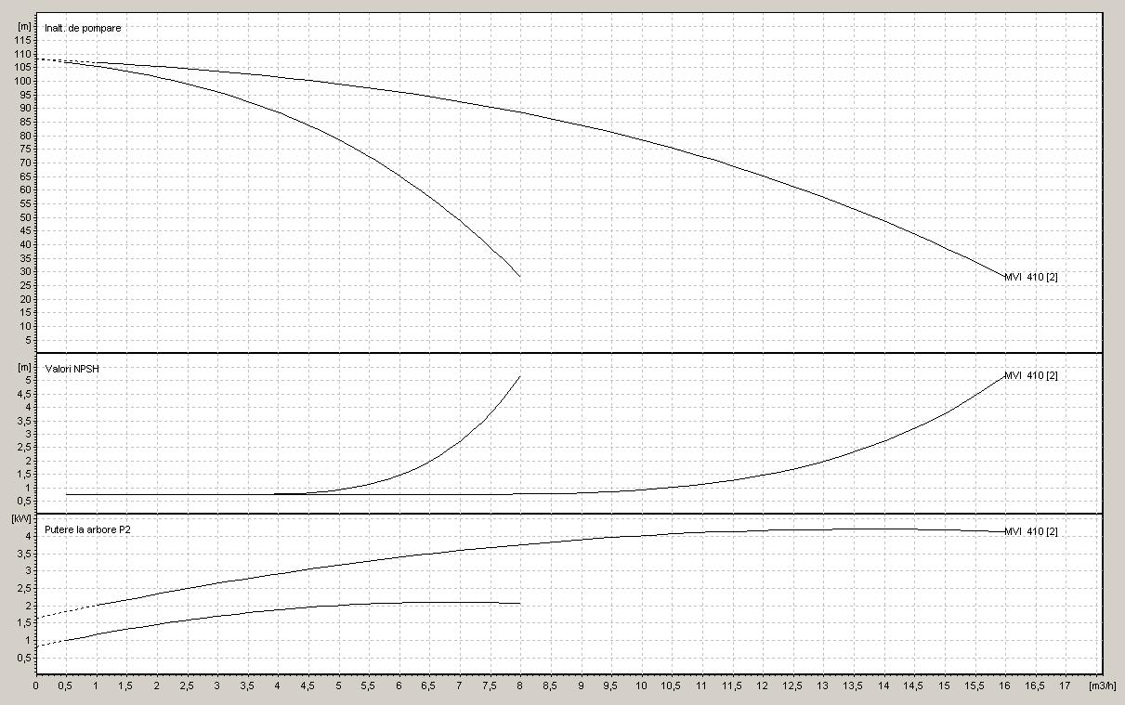This screenshot has height=705, width=1125.
Task: Click the "Inalt. de pompare" chart title
Action: (x=84, y=28)
